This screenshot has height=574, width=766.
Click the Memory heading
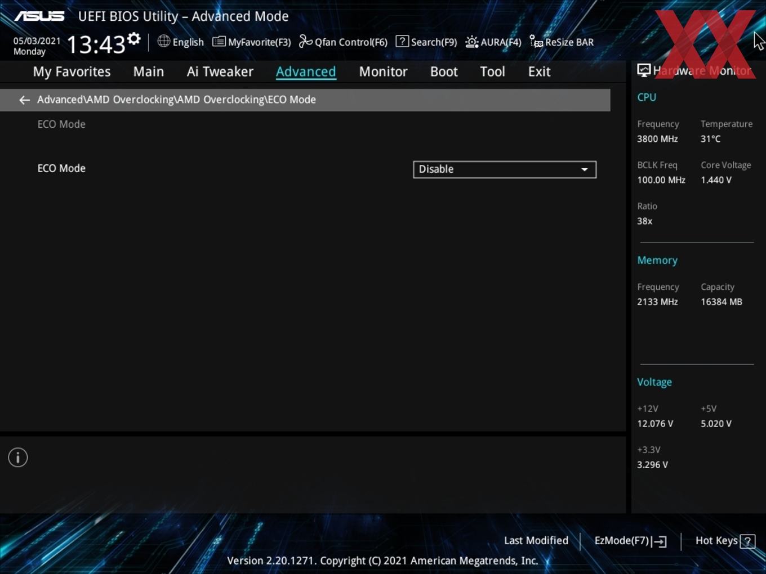click(657, 261)
